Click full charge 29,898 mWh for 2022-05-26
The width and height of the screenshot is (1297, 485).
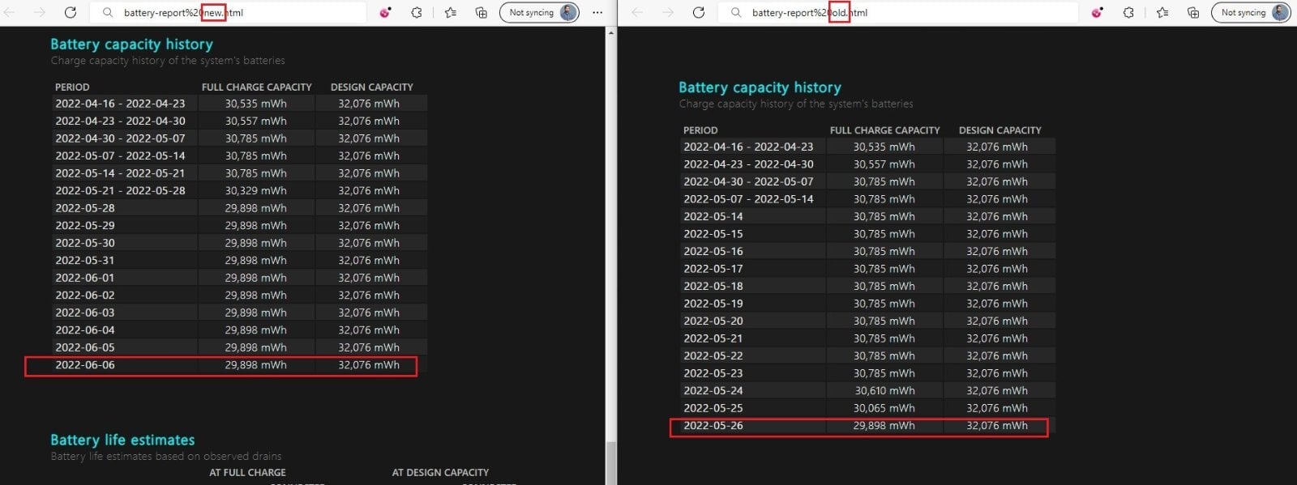pos(884,426)
